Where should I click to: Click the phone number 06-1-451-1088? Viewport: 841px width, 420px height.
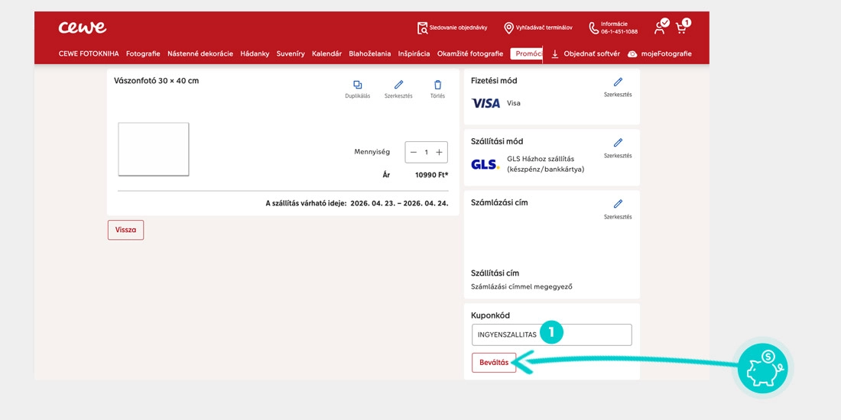[x=619, y=31]
